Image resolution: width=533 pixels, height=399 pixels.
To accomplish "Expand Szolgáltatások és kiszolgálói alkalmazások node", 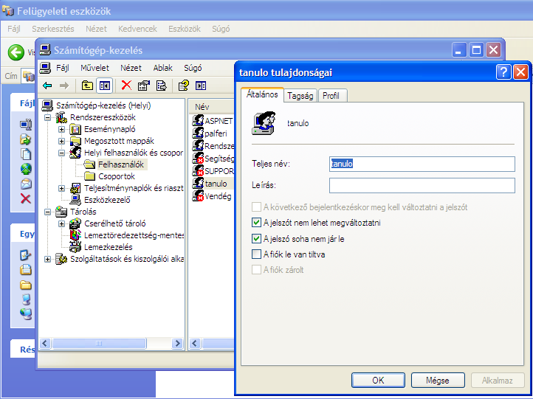I will tap(49, 259).
